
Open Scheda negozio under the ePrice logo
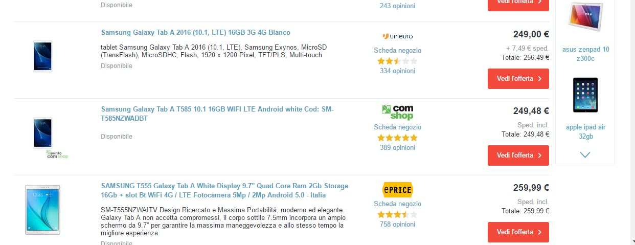[x=397, y=204]
